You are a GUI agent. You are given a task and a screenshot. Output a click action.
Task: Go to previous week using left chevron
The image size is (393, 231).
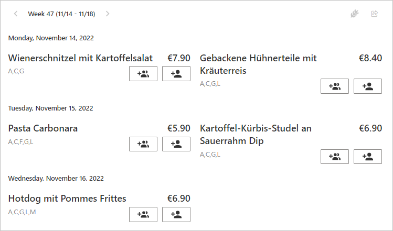[x=16, y=14]
